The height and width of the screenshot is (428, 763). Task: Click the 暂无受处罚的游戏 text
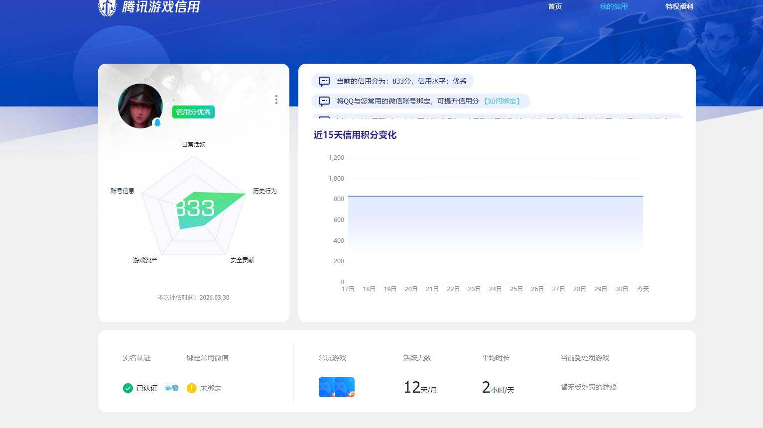[589, 387]
